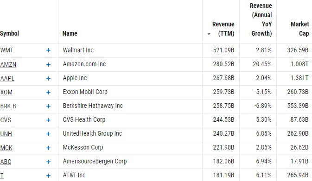
Task: Sort by Revenue (Annual YoY Growth) header
Action: (x=261, y=19)
